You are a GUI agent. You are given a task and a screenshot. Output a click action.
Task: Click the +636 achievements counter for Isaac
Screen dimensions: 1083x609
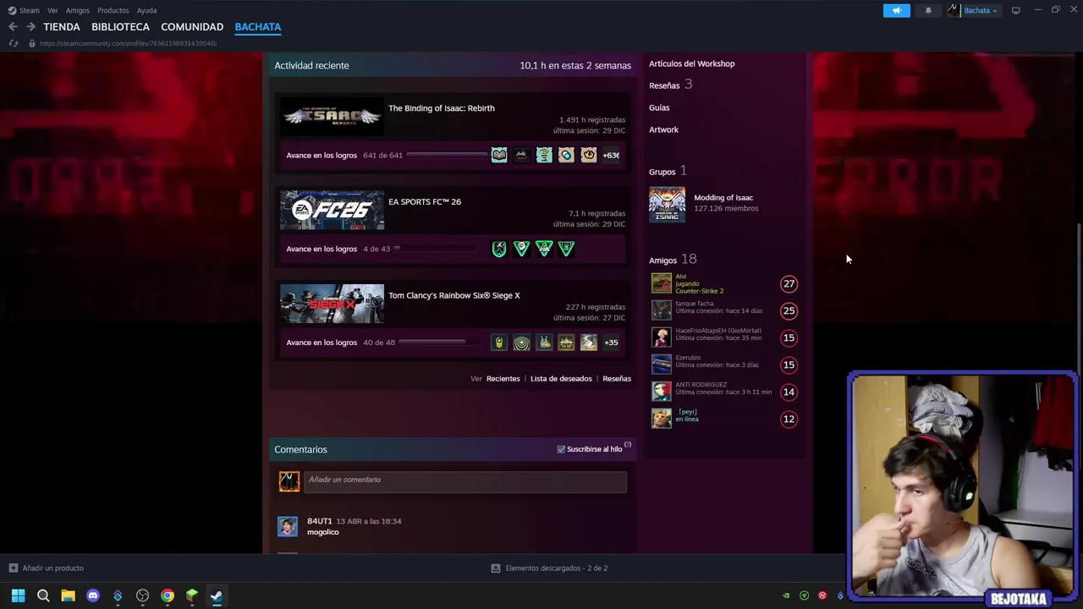pyautogui.click(x=611, y=155)
